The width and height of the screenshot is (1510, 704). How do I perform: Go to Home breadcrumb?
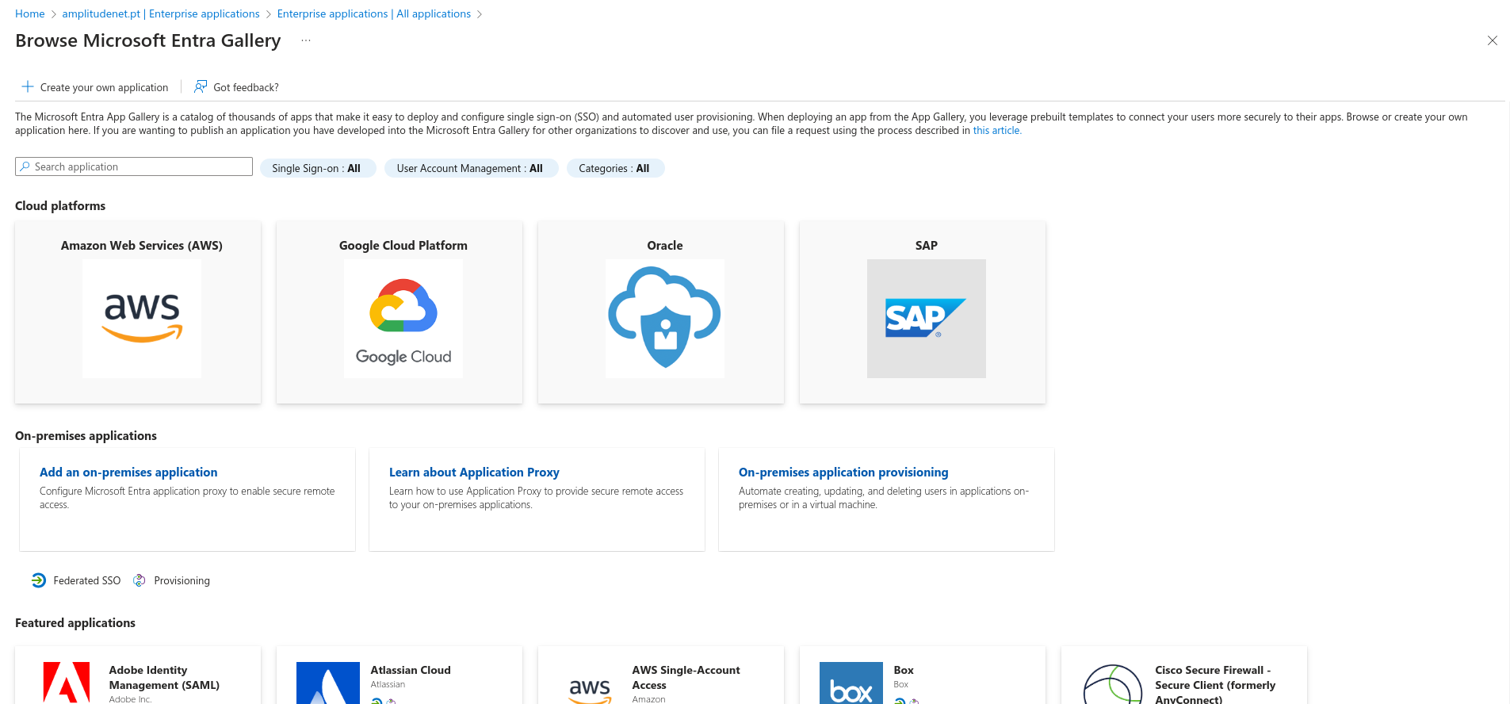pos(30,13)
